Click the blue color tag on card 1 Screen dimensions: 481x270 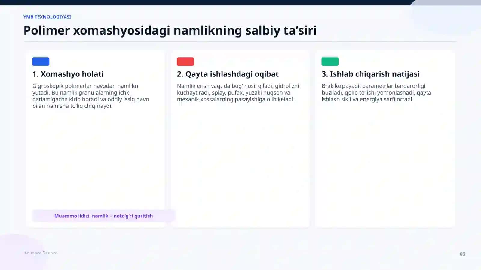point(41,61)
